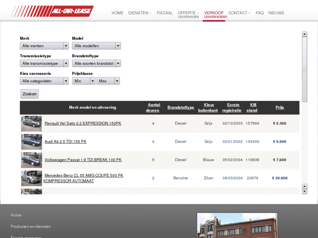The height and width of the screenshot is (238, 318).
Task: Click price € 5.450 of Renault
Action: (280, 123)
